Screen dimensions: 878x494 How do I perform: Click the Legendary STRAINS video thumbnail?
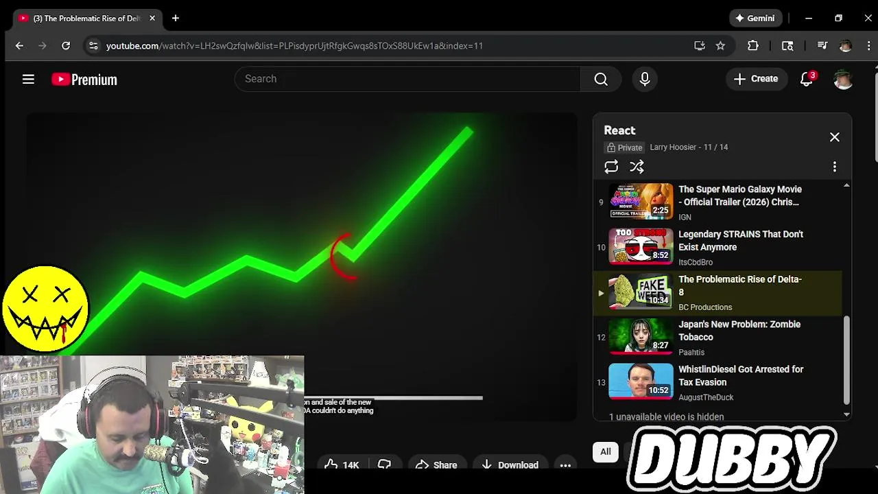tap(641, 246)
